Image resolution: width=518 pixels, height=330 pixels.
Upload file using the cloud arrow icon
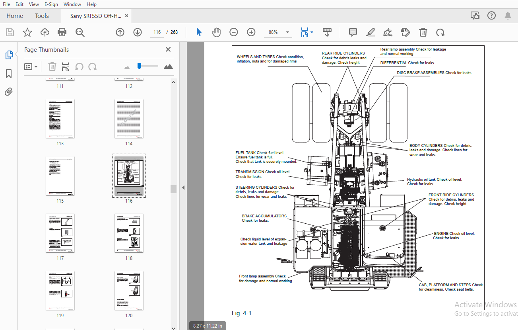(45, 32)
